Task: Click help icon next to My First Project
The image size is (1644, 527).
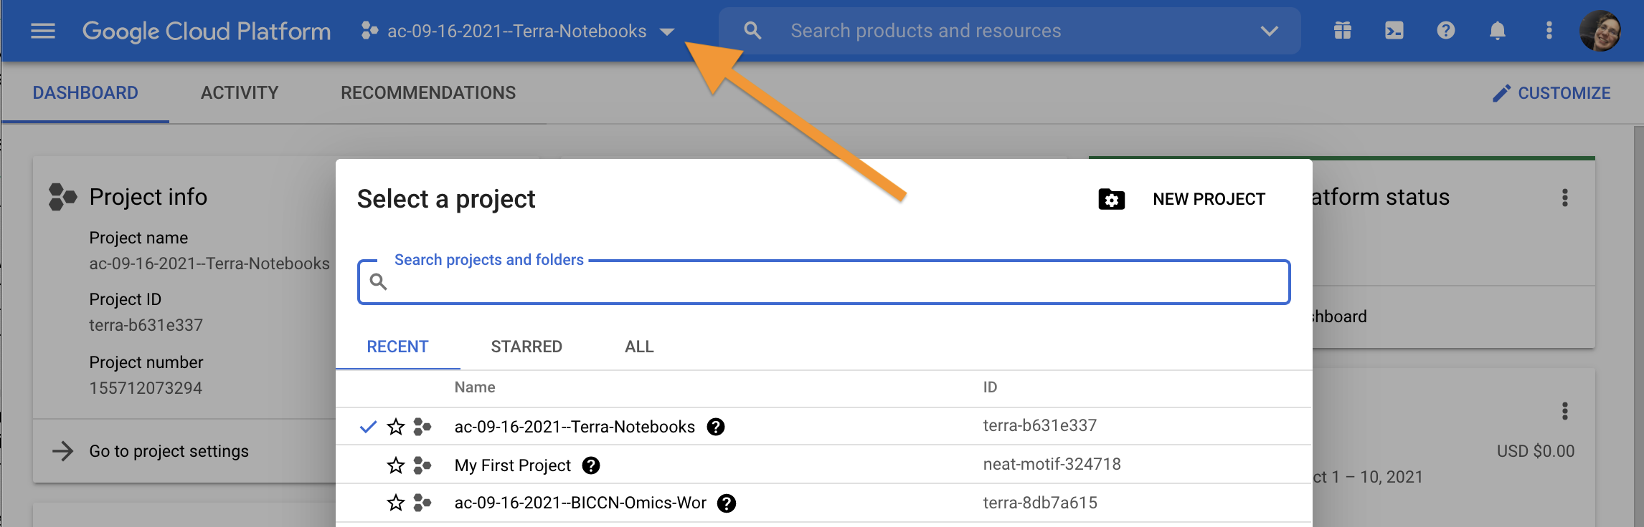Action: (x=590, y=465)
